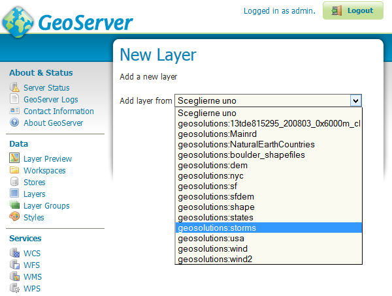Click the 'Add a new layer' description
Screen dimensions: 392x296
tap(148, 77)
